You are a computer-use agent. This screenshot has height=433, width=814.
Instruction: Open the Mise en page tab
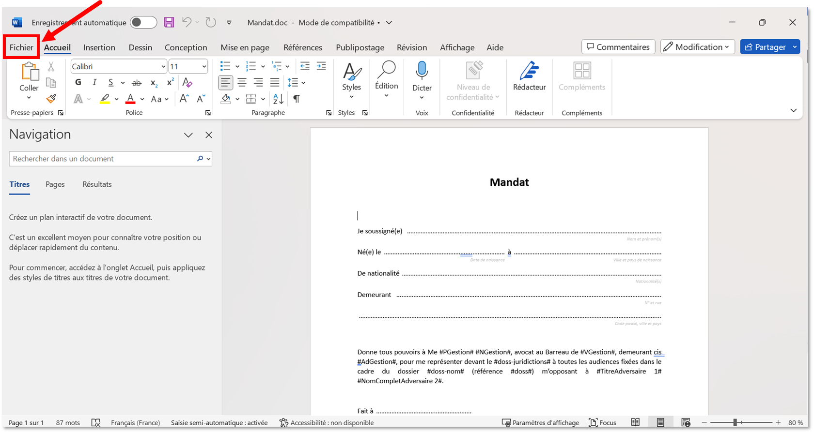pyautogui.click(x=245, y=47)
